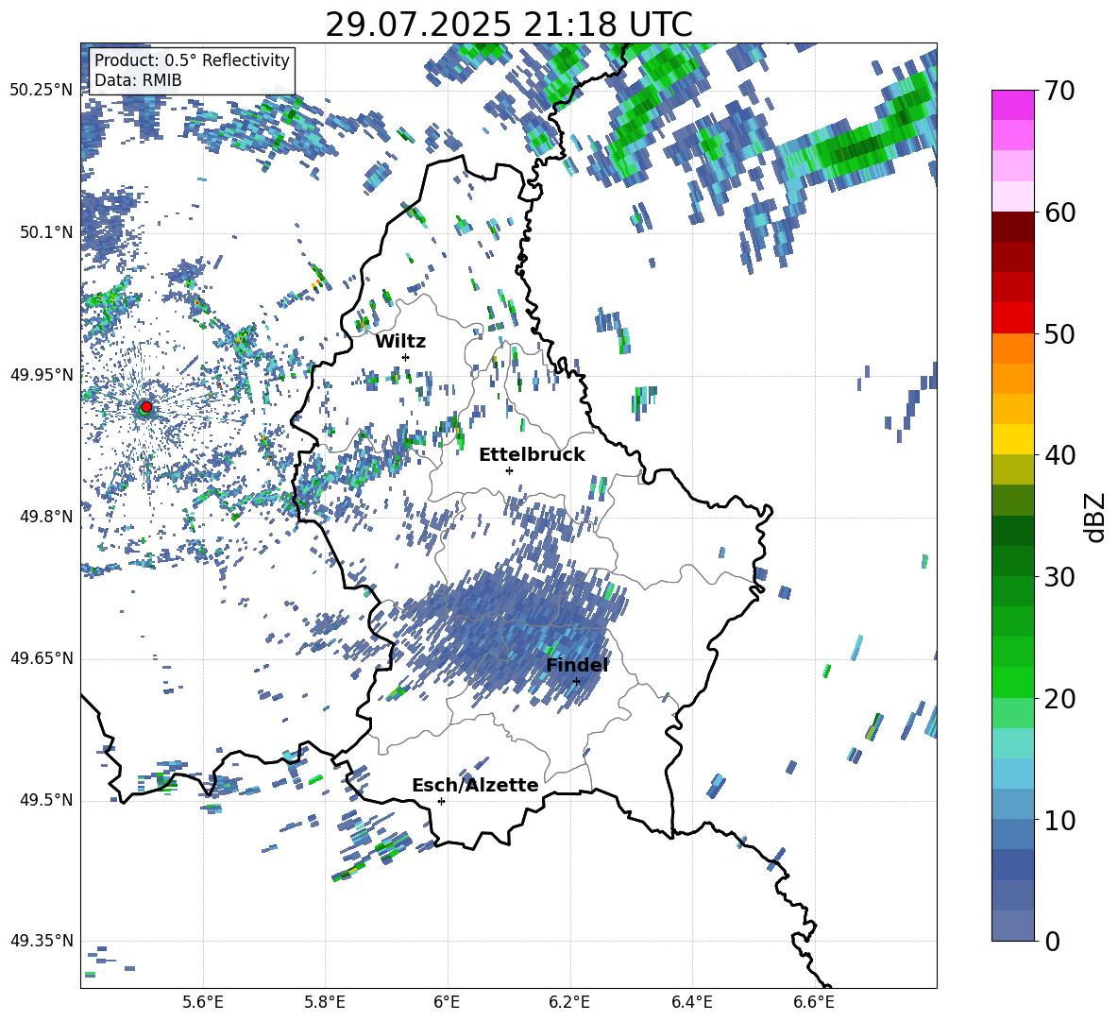This screenshot has width=1118, height=1021.
Task: Click the Esch/Alzette station cross marker
Action: click(x=441, y=801)
